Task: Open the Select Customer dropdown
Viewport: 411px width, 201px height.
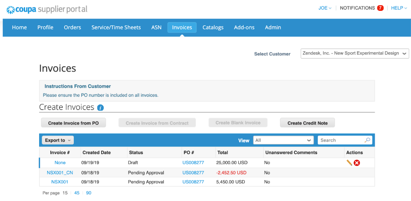Action: coord(355,53)
